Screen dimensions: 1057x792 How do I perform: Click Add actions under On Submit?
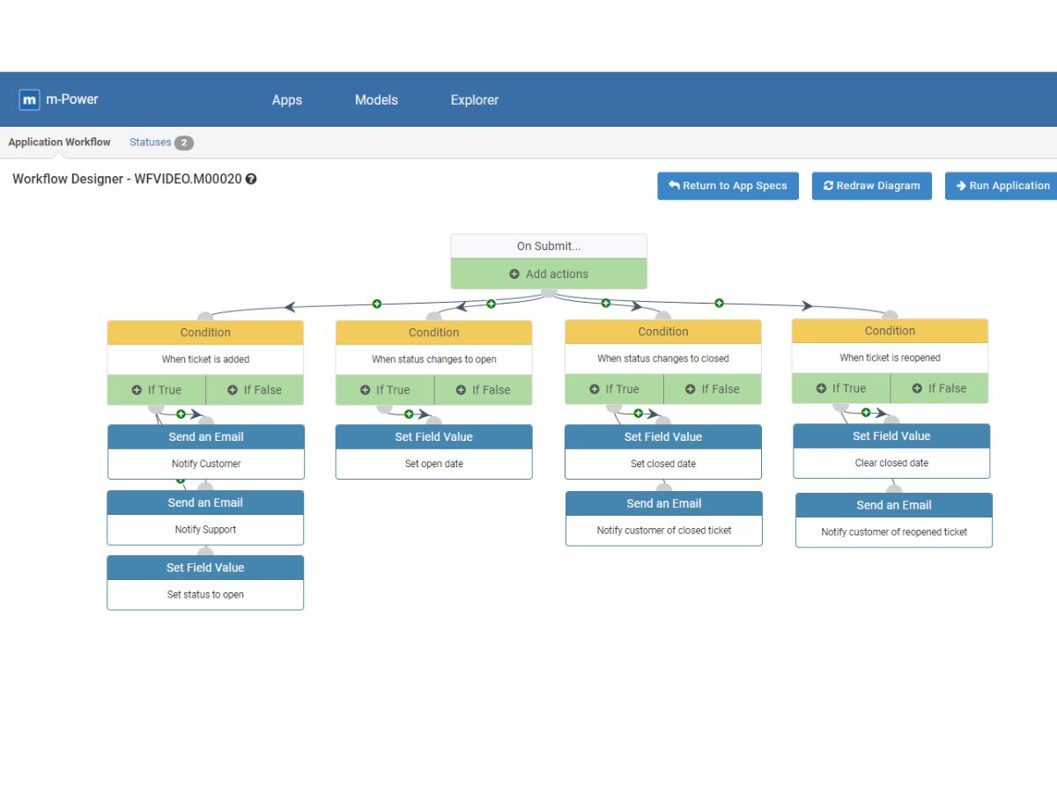[x=549, y=274]
